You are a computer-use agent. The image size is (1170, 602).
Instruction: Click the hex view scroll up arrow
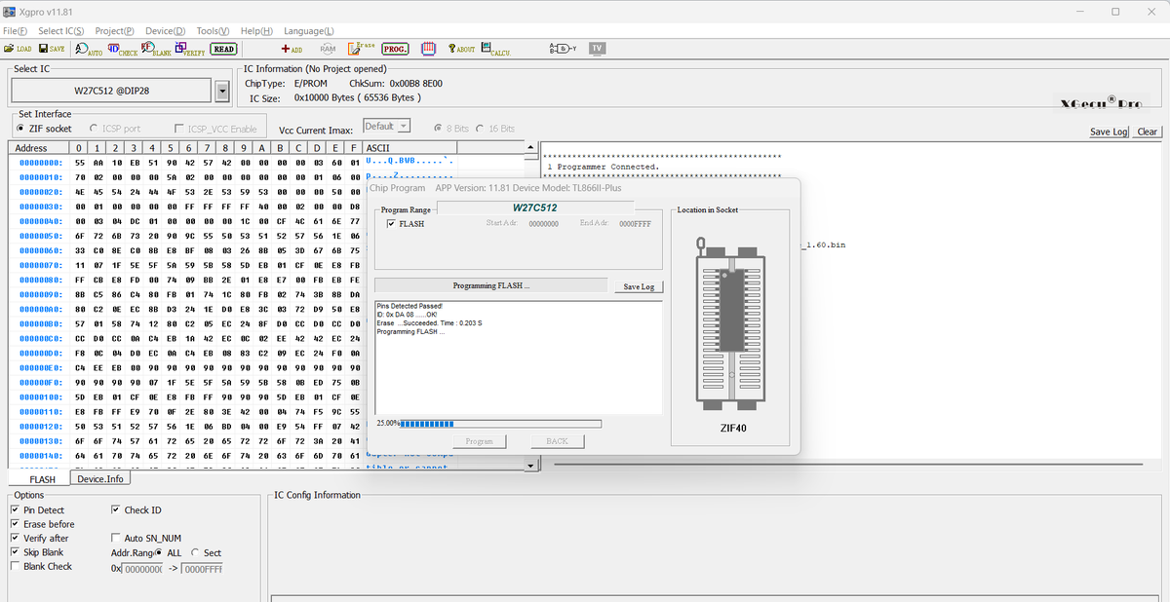click(x=530, y=148)
